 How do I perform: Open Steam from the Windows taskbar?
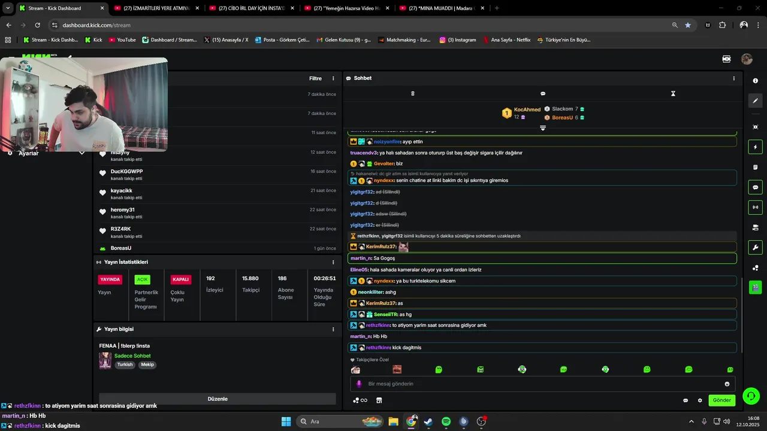pos(428,421)
